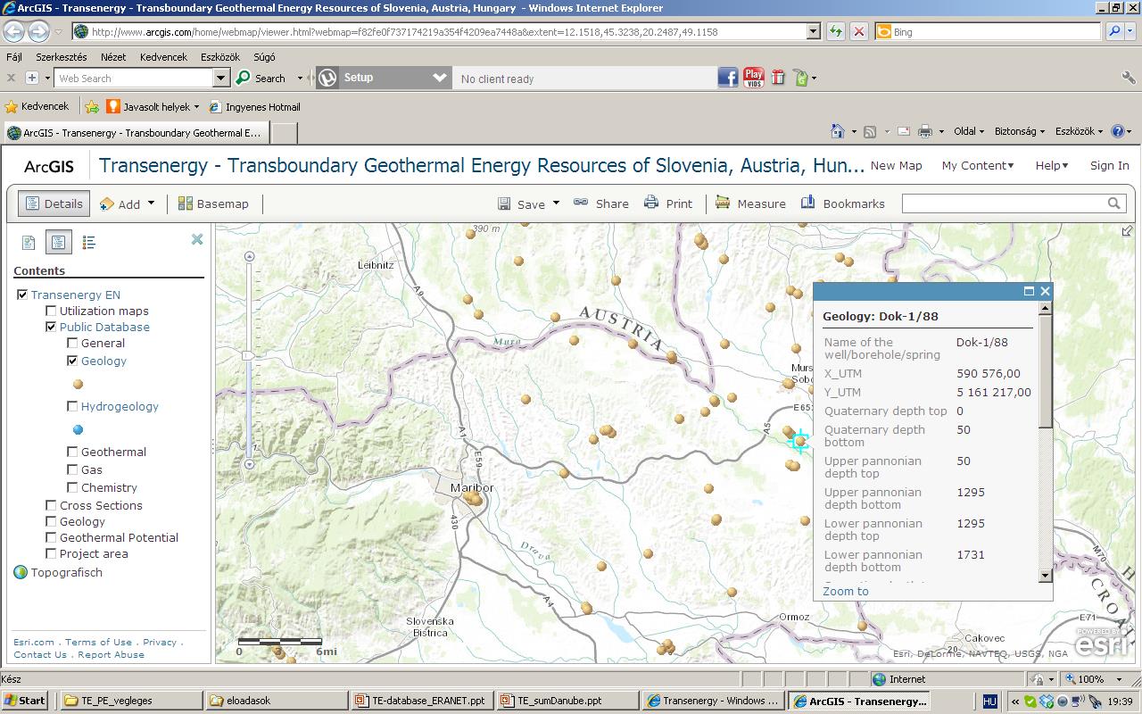
Task: Uncheck the Geology sublayer under Public Database
Action: tap(72, 361)
